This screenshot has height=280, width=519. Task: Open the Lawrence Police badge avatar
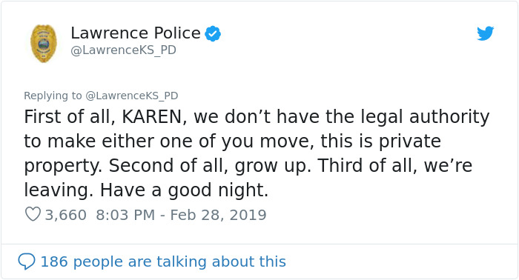tap(43, 44)
